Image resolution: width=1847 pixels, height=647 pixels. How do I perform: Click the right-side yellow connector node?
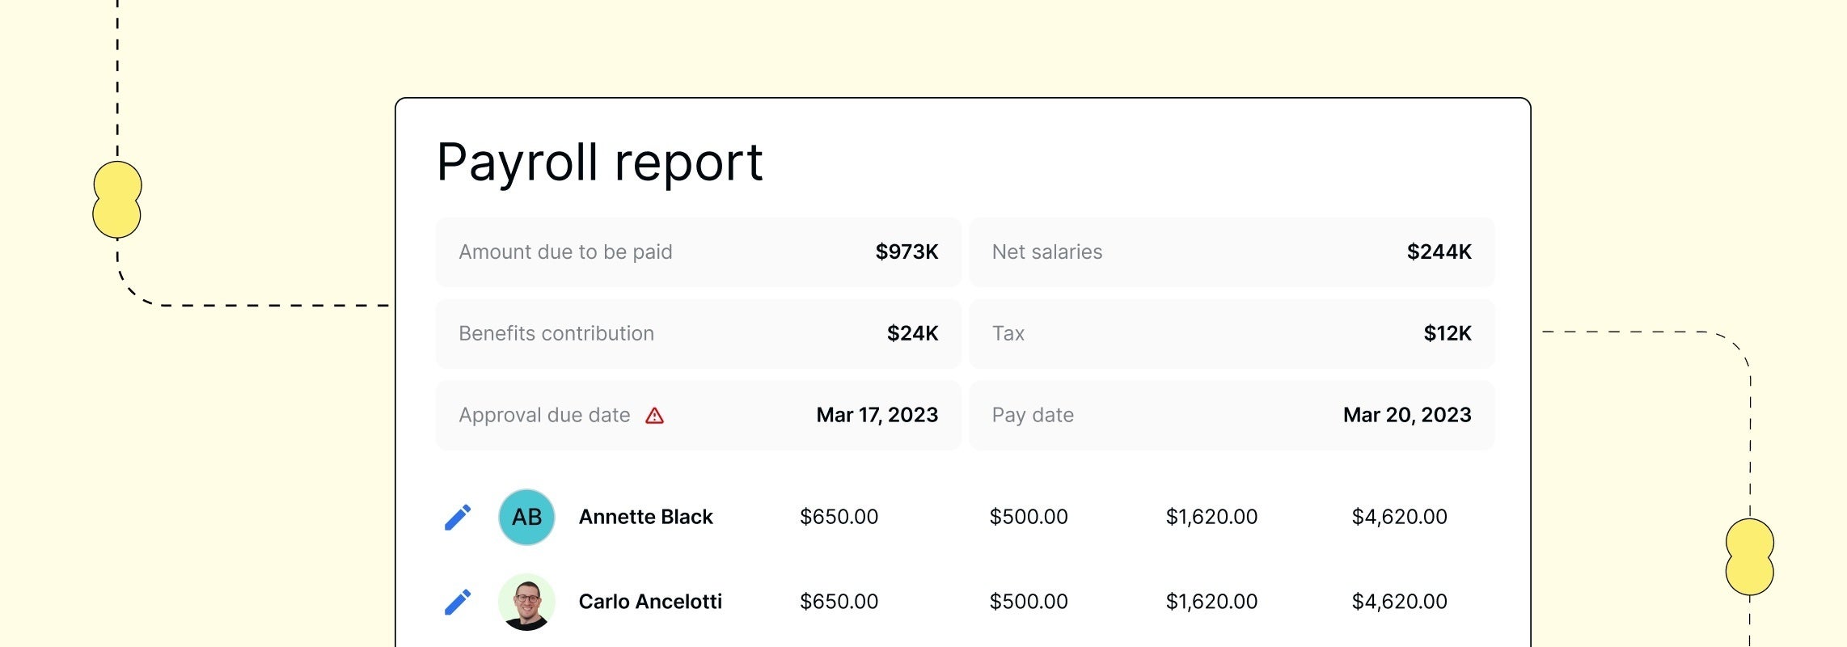[x=1749, y=557]
